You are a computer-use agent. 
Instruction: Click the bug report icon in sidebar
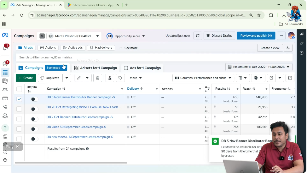tap(5, 160)
